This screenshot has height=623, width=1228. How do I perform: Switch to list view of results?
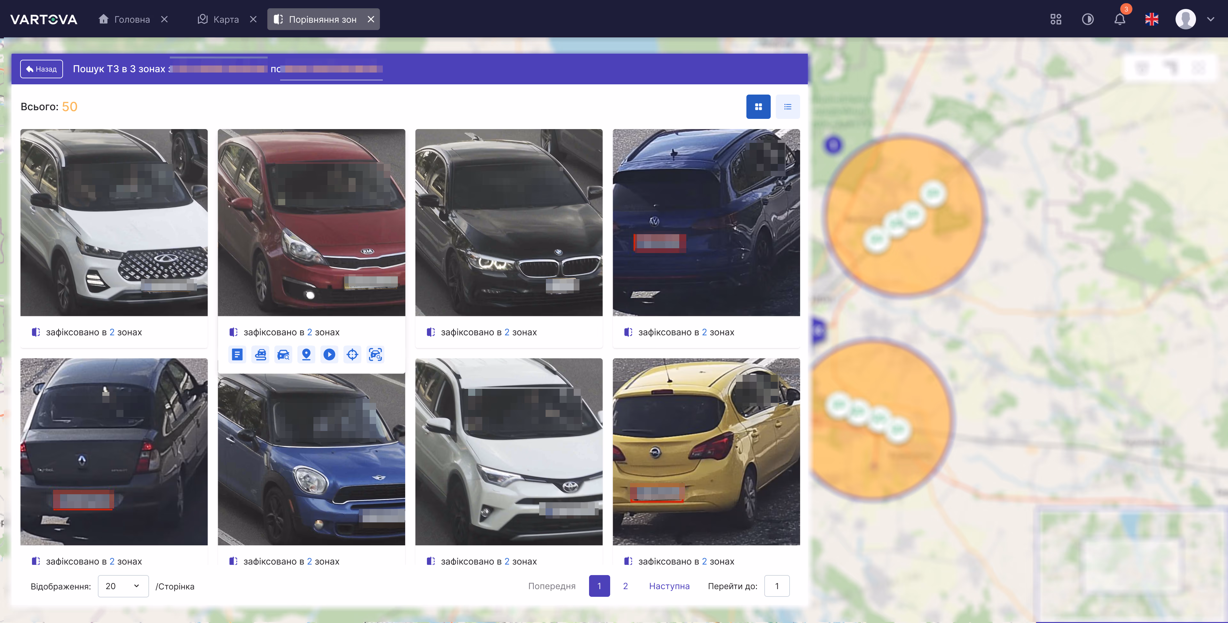point(788,107)
